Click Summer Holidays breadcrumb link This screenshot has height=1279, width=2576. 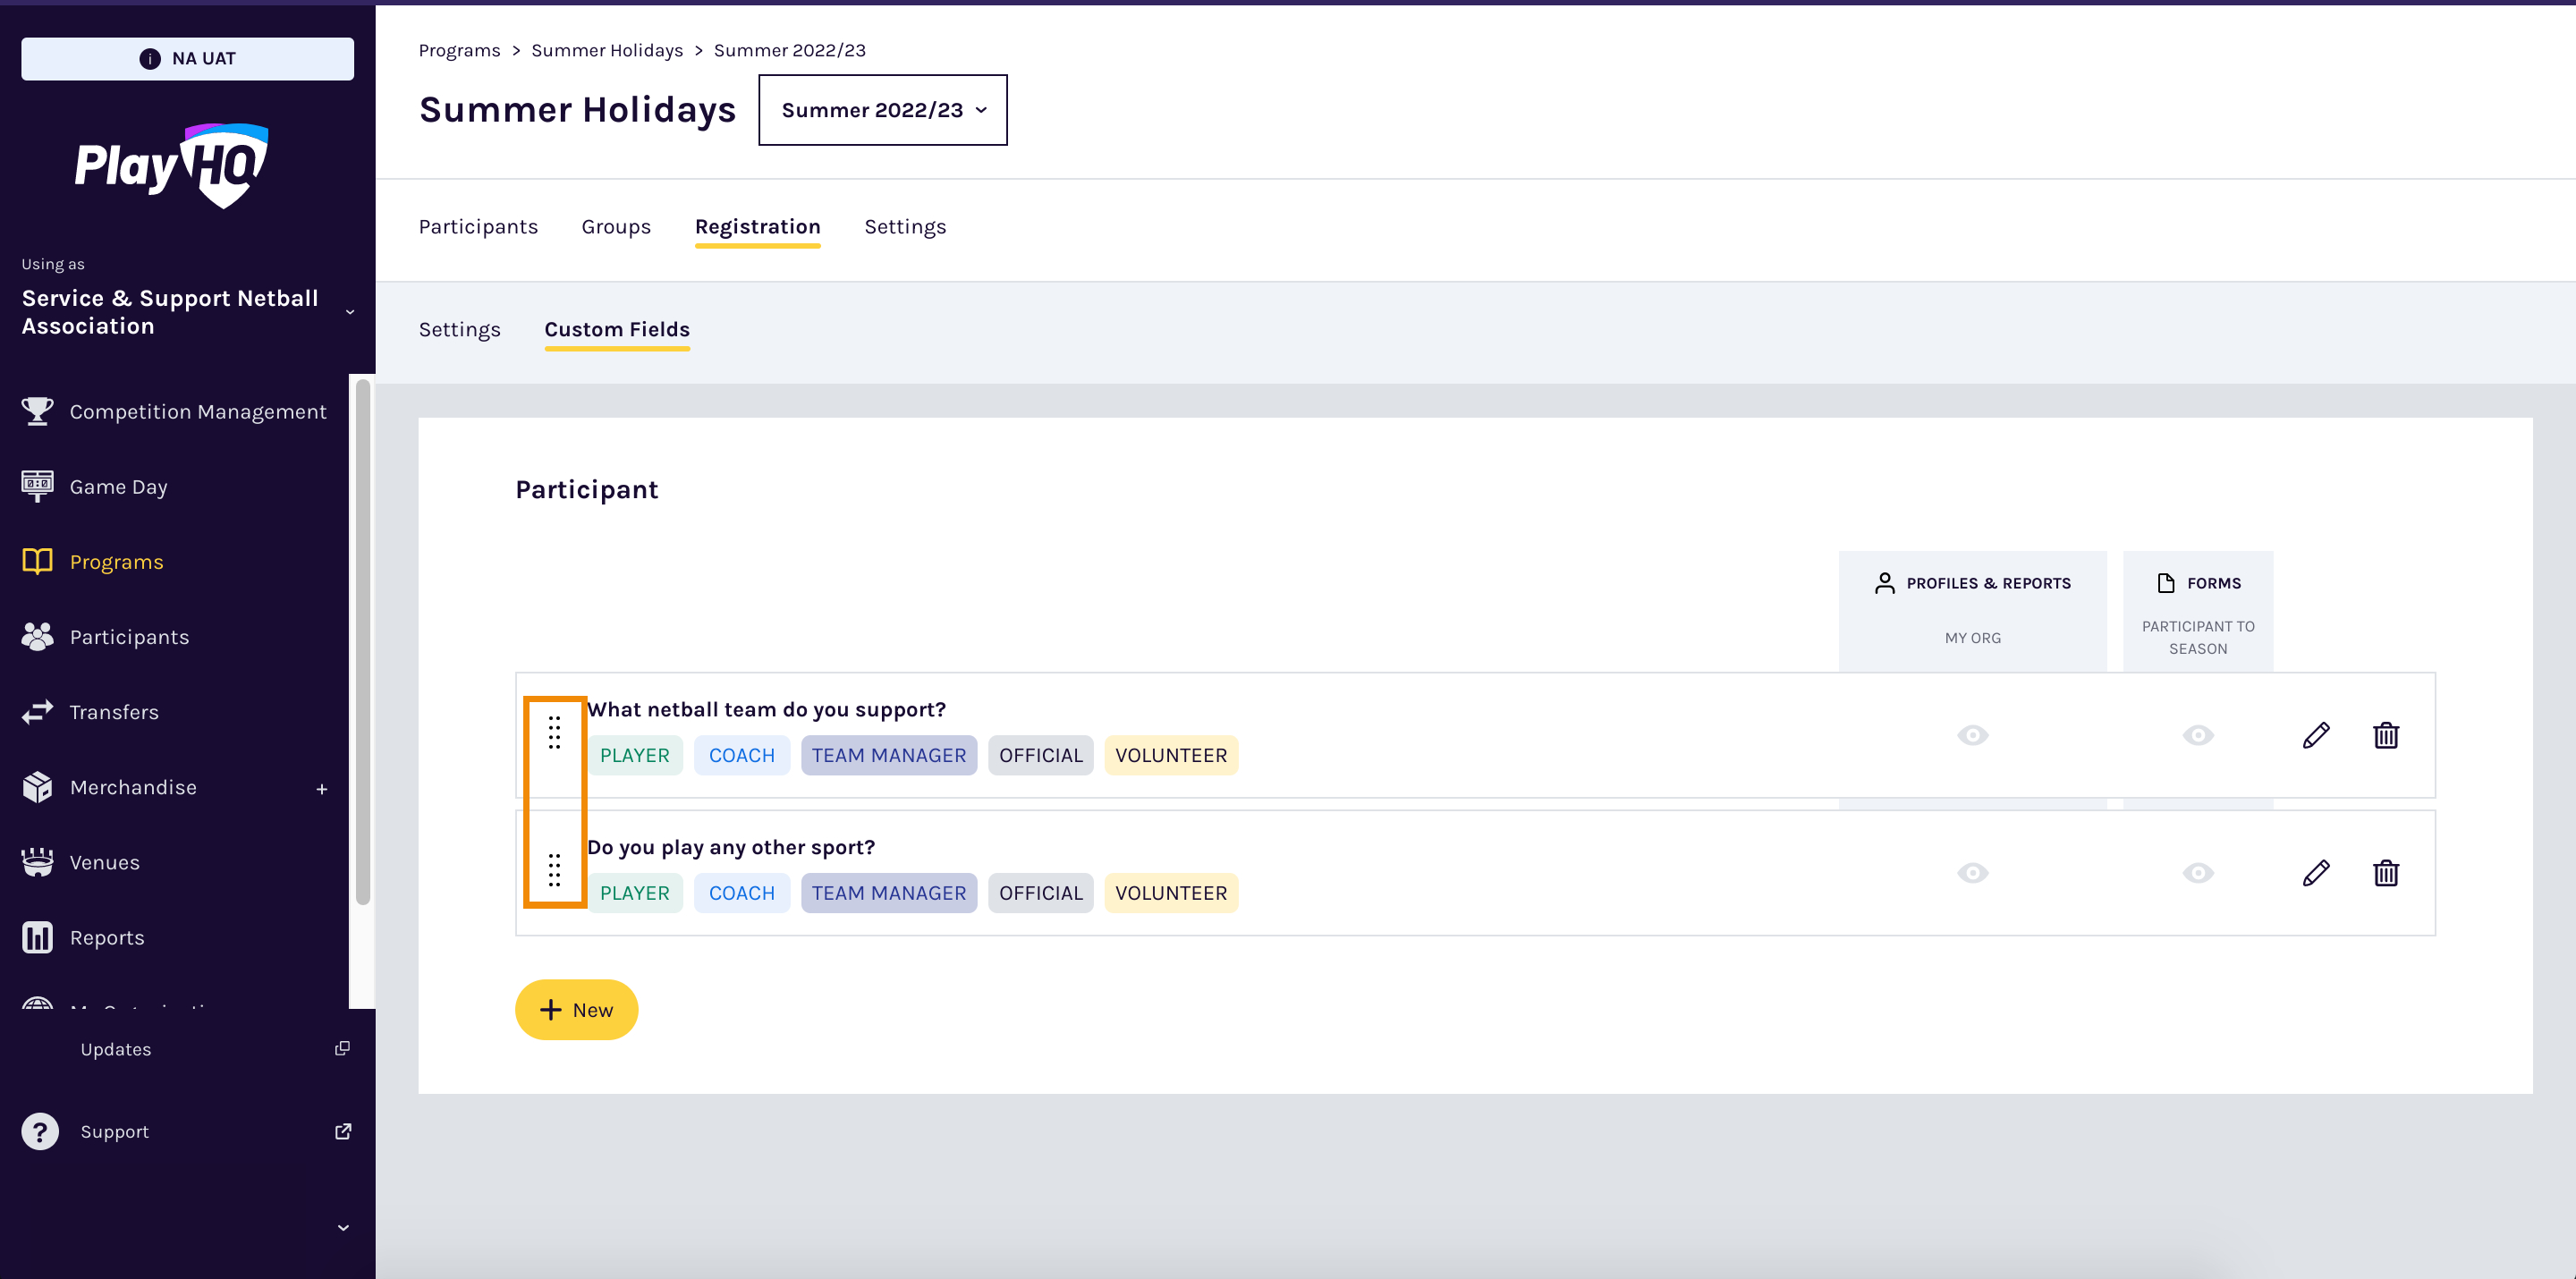coord(606,50)
